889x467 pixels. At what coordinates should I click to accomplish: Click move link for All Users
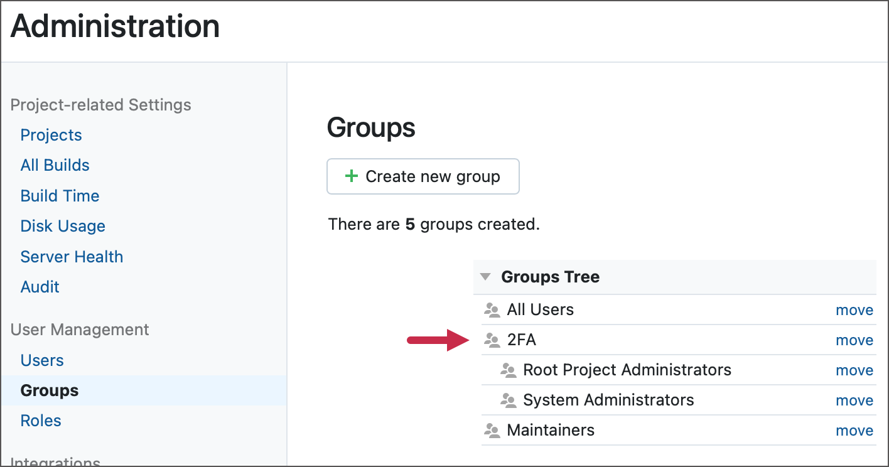point(854,310)
